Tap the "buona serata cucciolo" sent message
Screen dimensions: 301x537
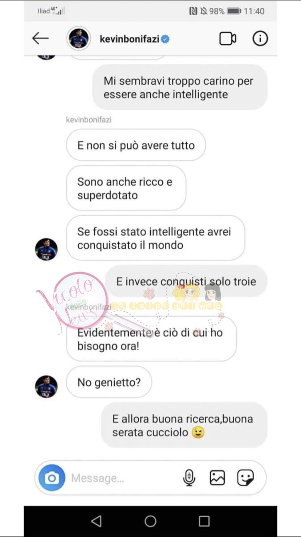click(184, 425)
